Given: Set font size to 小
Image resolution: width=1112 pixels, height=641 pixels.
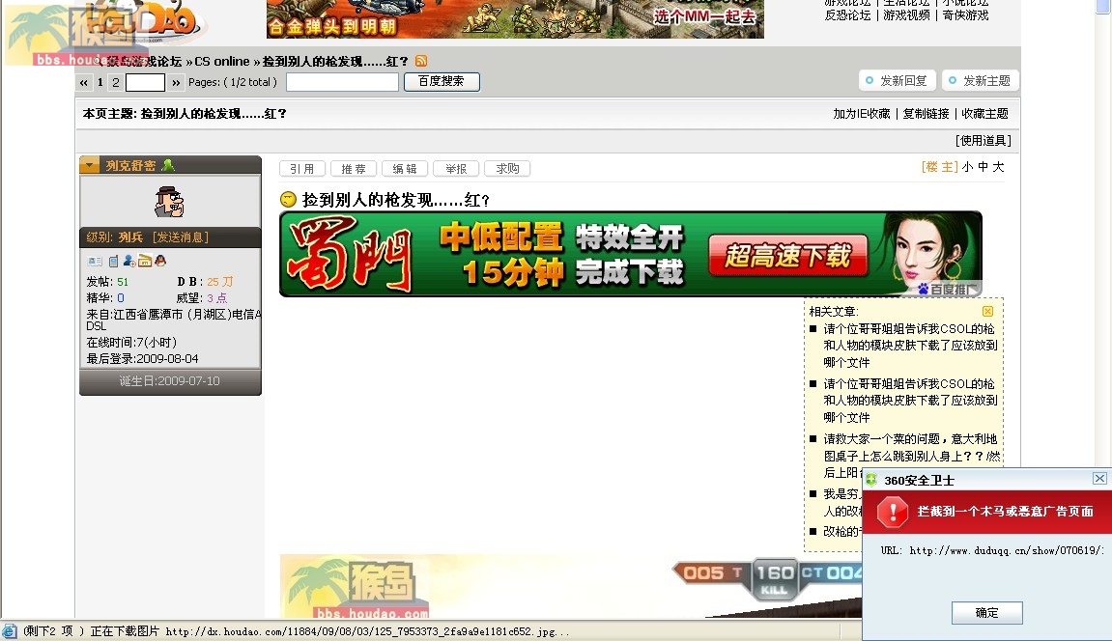Looking at the screenshot, I should [x=967, y=167].
